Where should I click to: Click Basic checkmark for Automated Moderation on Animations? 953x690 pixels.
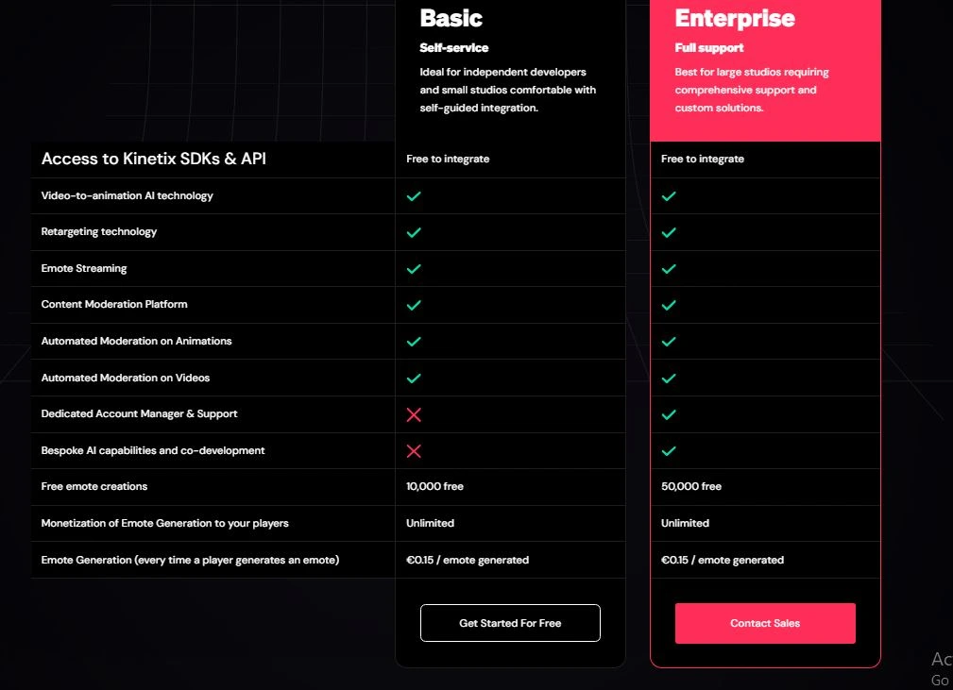click(x=414, y=342)
